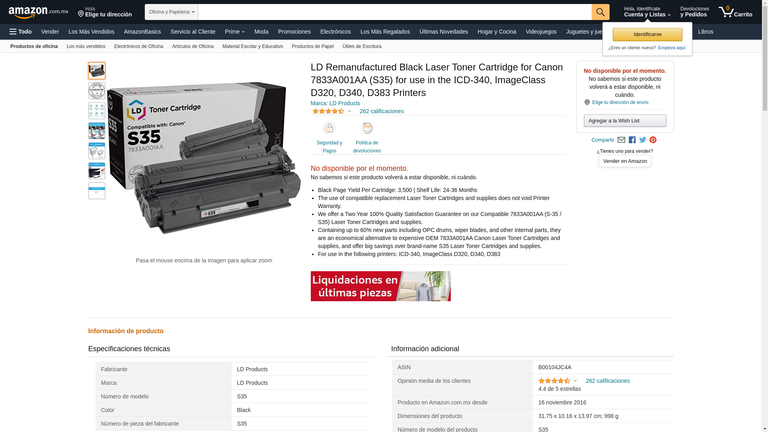Click the magnifying glass search button
The image size is (768, 432).
coord(600,12)
